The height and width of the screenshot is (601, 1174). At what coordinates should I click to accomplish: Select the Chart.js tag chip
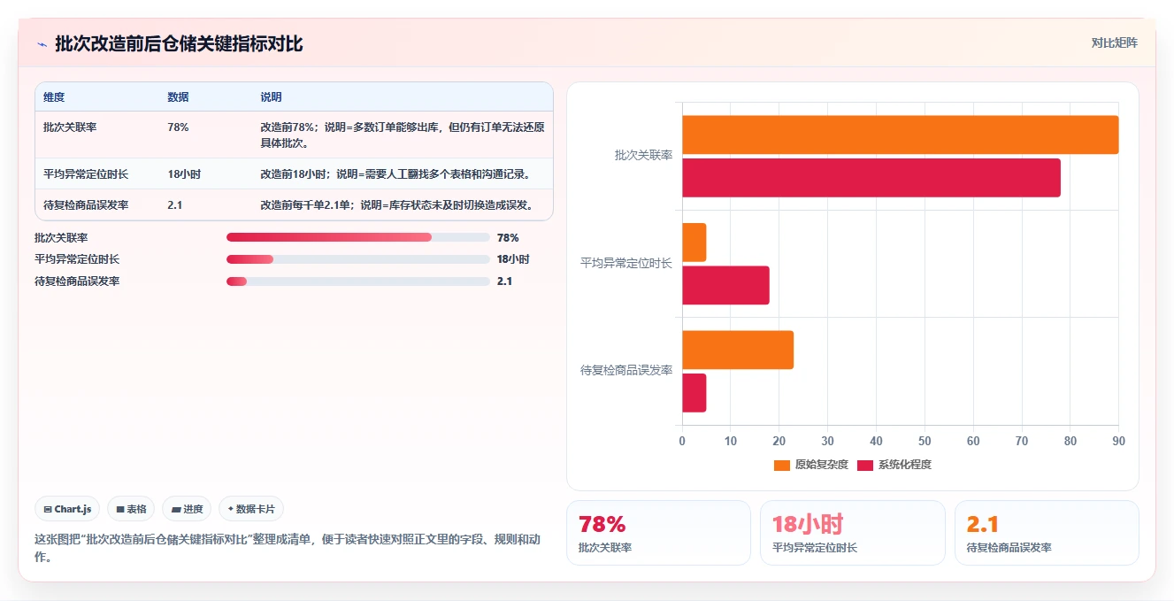point(68,509)
